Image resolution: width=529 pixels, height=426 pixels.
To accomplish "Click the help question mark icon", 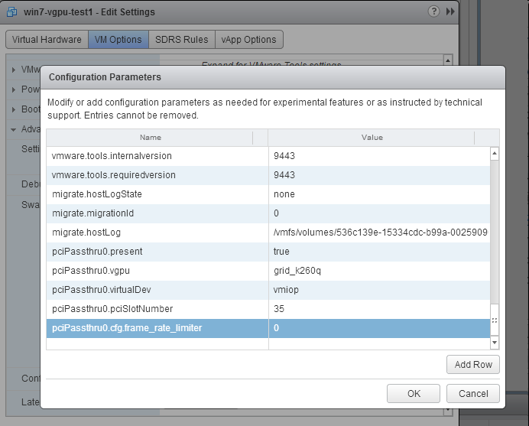I will click(434, 12).
